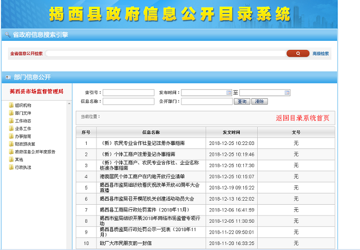Select 政府信息公开年度报告 in the sidebar

[35, 152]
